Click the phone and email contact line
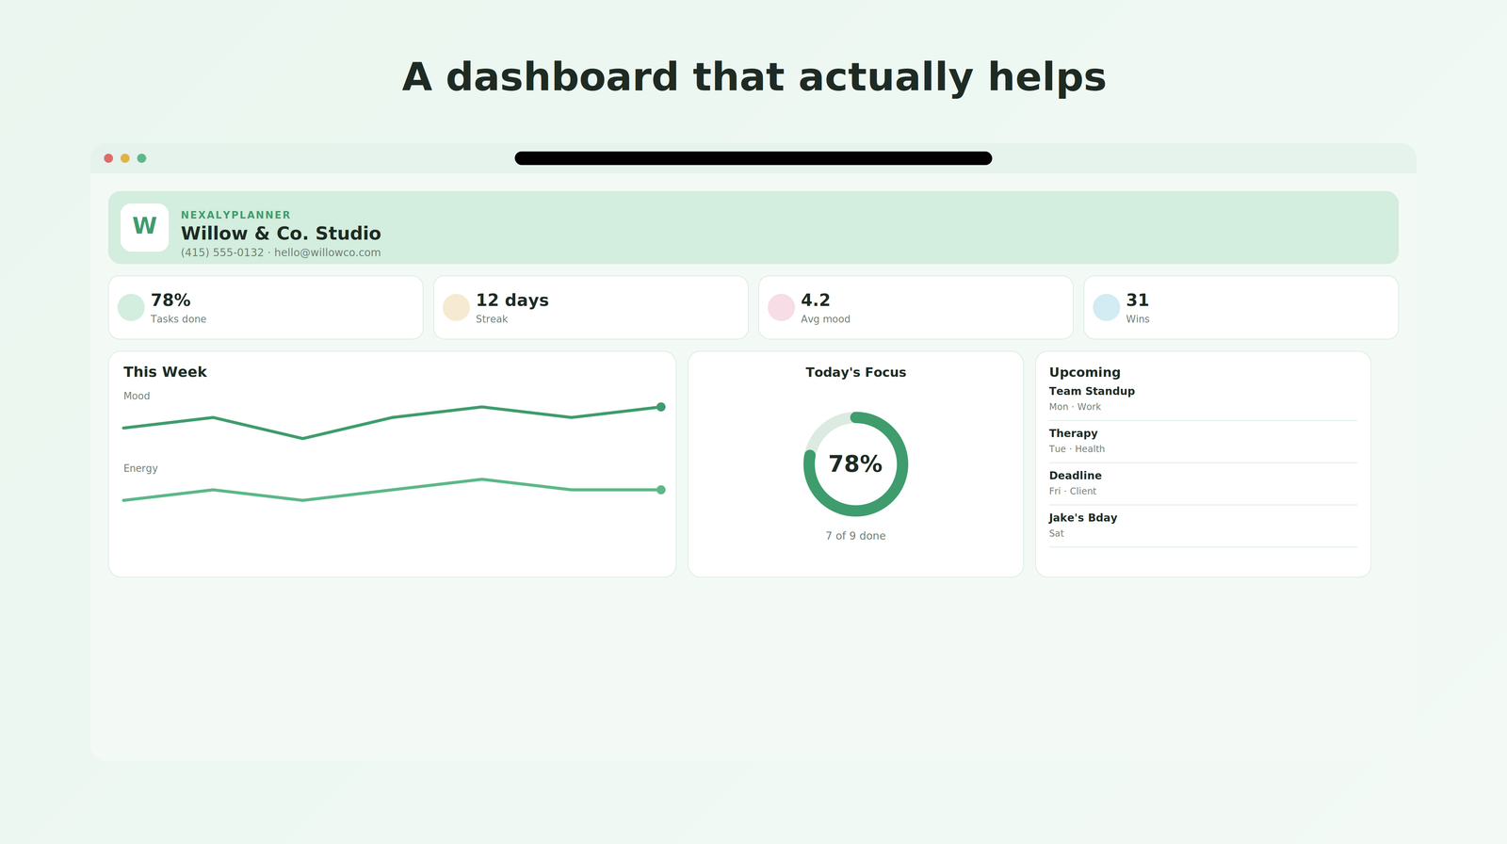1507x844 pixels. coord(281,252)
